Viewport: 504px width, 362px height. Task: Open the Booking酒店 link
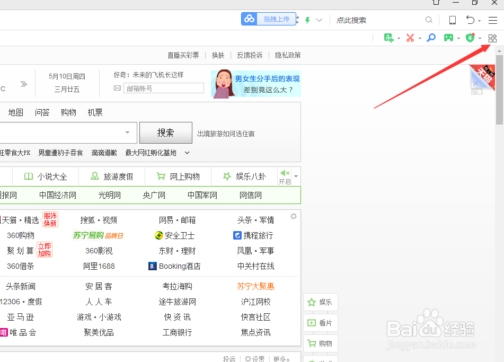point(174,266)
